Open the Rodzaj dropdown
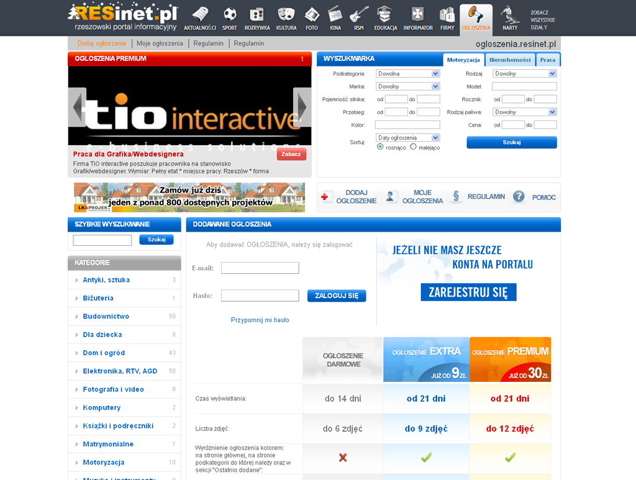The width and height of the screenshot is (636, 480). (x=524, y=74)
